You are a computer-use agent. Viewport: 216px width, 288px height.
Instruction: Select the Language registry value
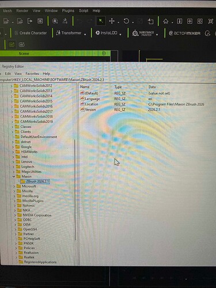click(x=92, y=99)
